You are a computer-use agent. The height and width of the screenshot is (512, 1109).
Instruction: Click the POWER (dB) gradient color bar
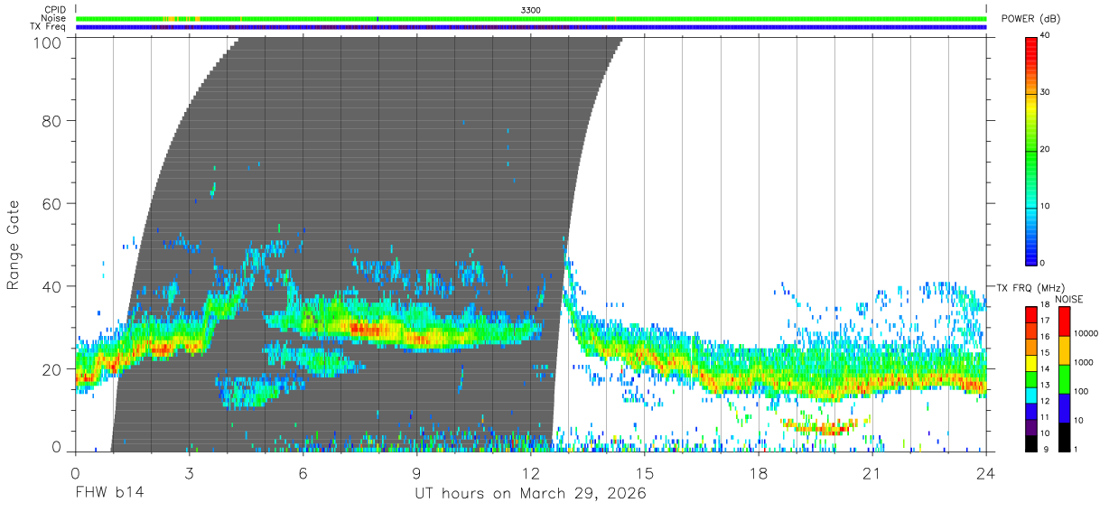pos(1032,150)
